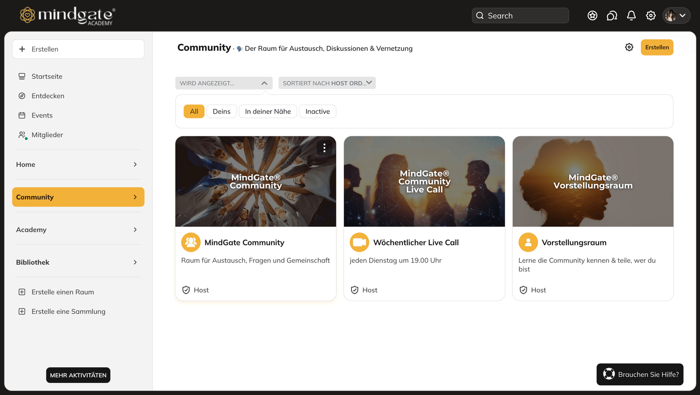This screenshot has height=395, width=700.
Task: Click the magnifier icon in Search
Action: [480, 15]
